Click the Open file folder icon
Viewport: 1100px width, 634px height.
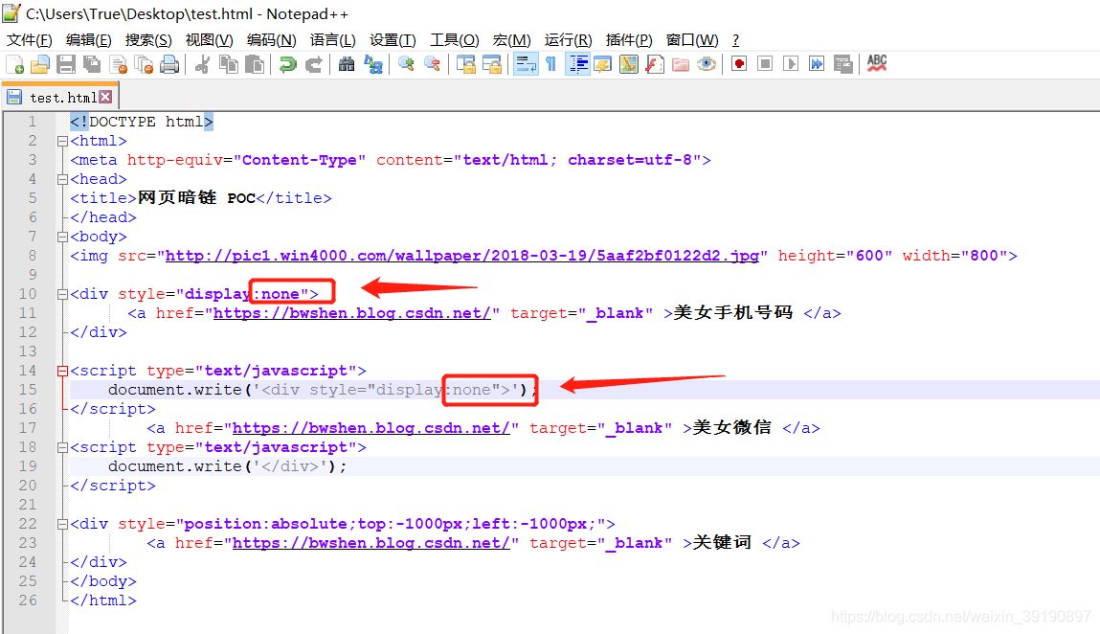tap(40, 64)
